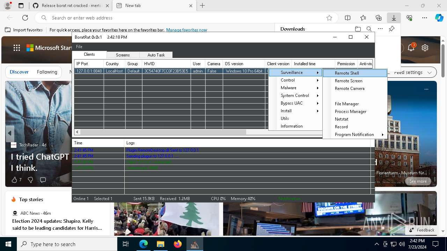Open downloads folder icon in Downloads panel
The width and height of the screenshot is (447, 251).
358,29
